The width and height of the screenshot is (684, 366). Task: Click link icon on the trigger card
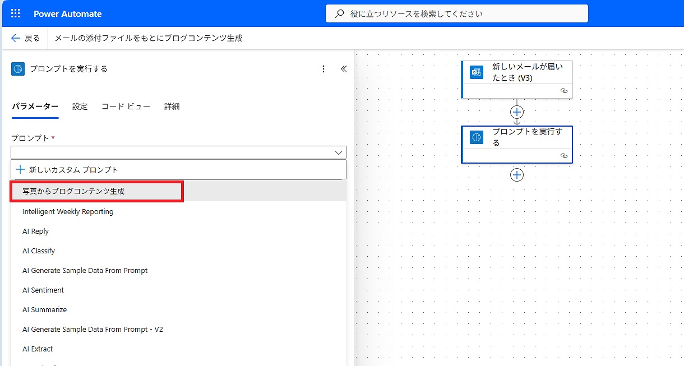coord(564,90)
